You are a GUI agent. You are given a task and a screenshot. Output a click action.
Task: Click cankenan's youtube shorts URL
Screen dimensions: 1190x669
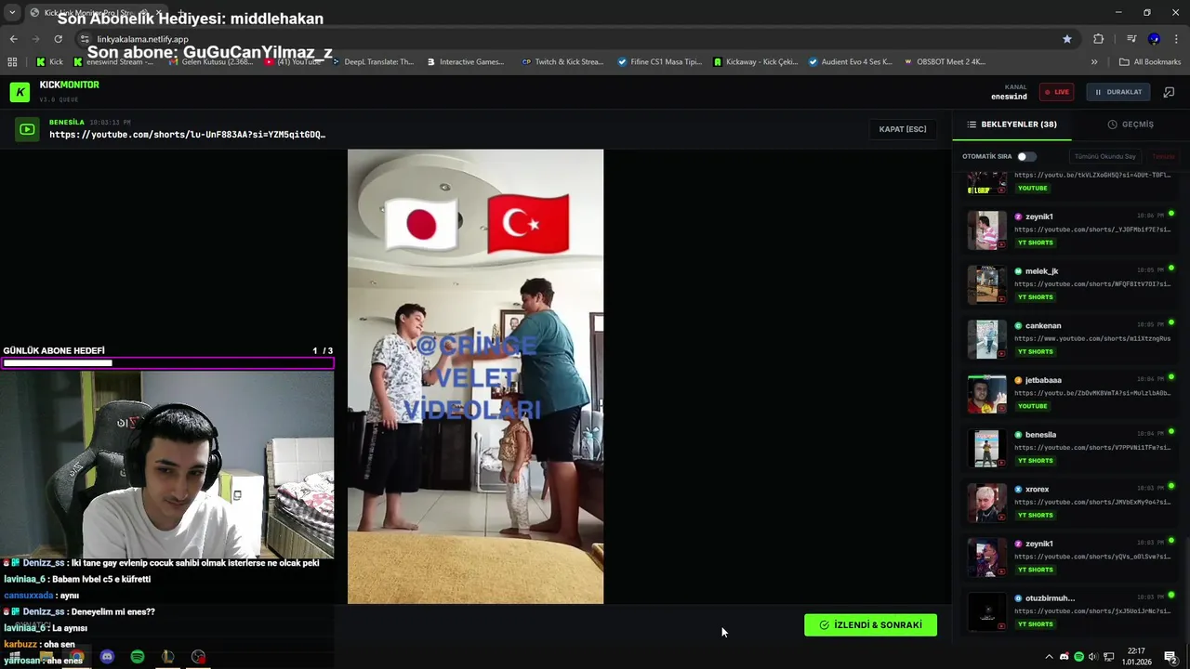pos(1092,338)
